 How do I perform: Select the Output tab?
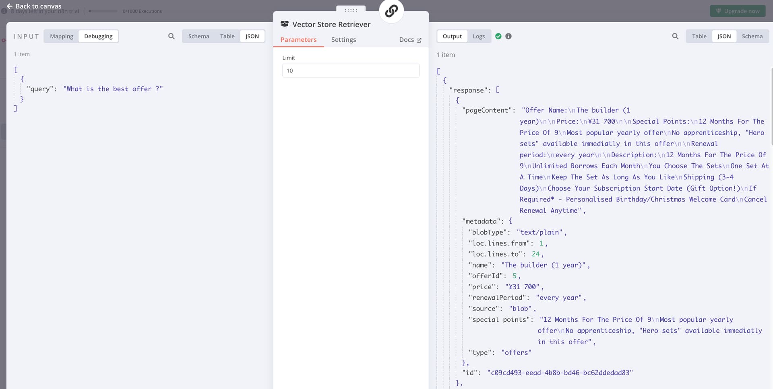pos(452,36)
